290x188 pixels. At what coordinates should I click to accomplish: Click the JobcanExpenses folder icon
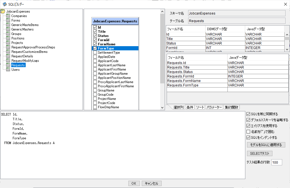[3, 11]
